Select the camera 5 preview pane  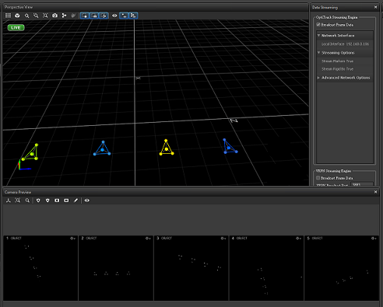click(342, 268)
